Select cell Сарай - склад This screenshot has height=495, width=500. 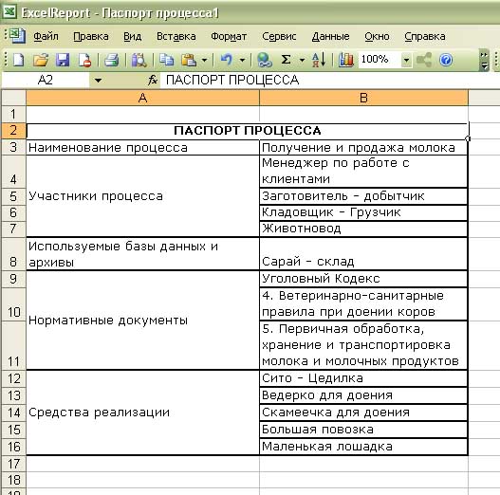coord(363,254)
